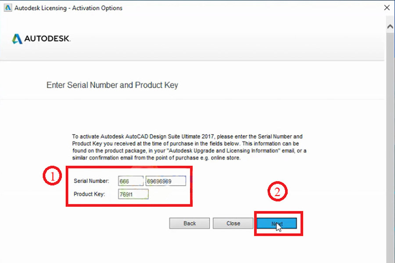Click the Autodesk logo
The height and width of the screenshot is (263, 395).
pyautogui.click(x=41, y=39)
